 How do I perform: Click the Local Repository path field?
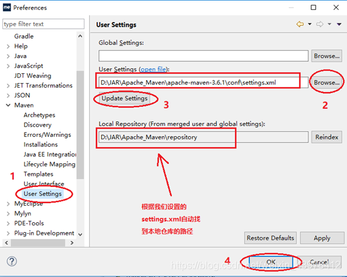tap(204, 137)
